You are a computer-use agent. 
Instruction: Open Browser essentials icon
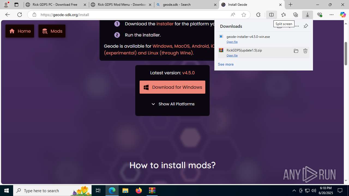tap(320, 15)
